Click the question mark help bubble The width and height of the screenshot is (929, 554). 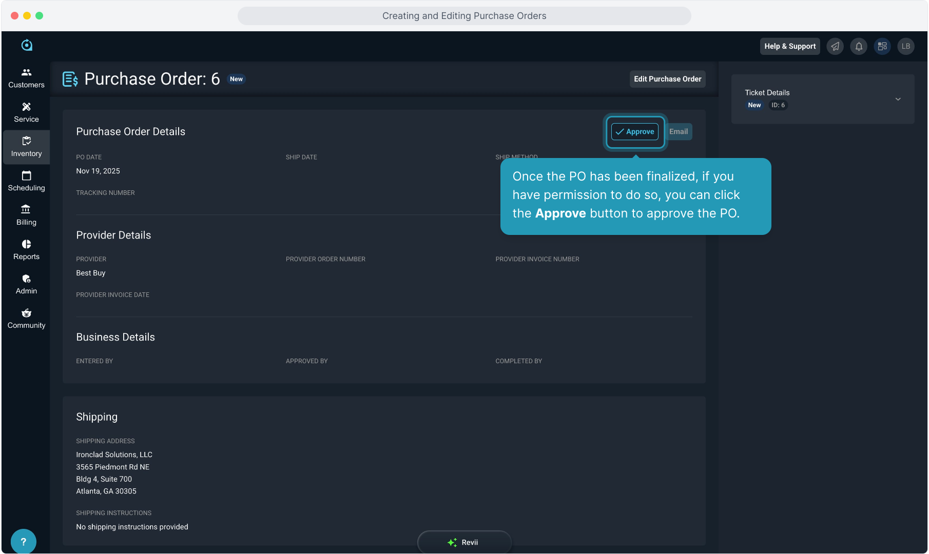pyautogui.click(x=23, y=541)
